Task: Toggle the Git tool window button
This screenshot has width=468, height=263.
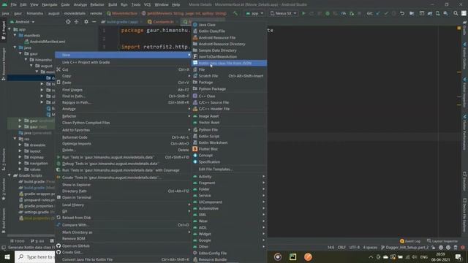Action: click(37, 241)
